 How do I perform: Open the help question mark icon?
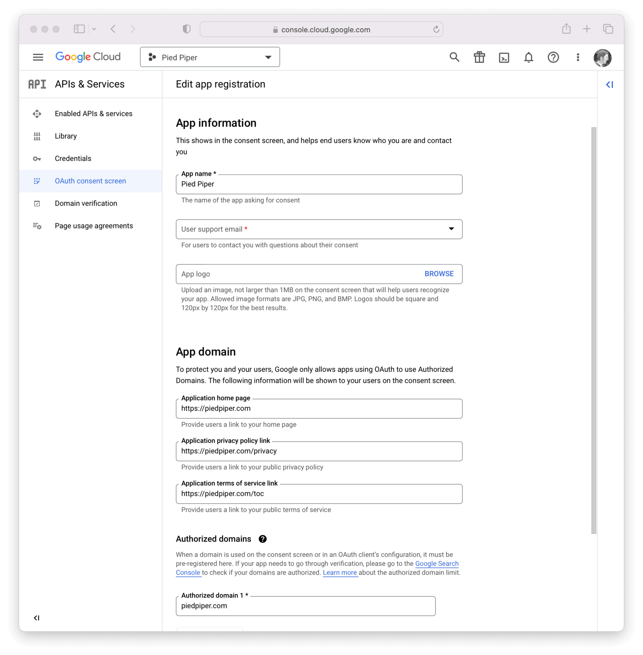point(553,57)
